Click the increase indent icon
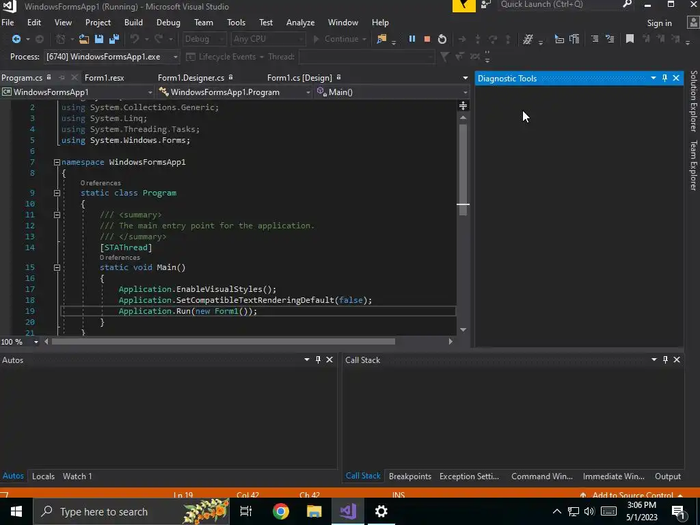Image resolution: width=700 pixels, height=525 pixels. pos(595,39)
